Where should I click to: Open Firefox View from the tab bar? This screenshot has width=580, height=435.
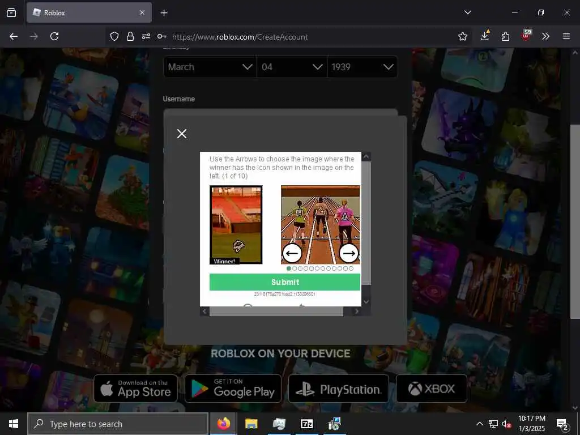tap(11, 12)
